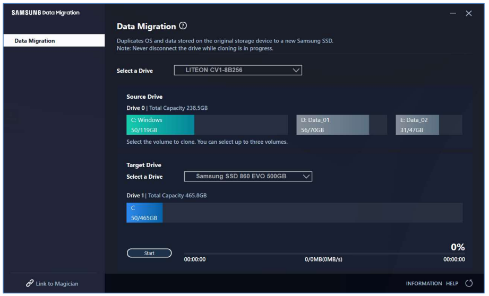
Task: Open the LITEON CV1-8B256 source drive dropdown
Action: (238, 70)
